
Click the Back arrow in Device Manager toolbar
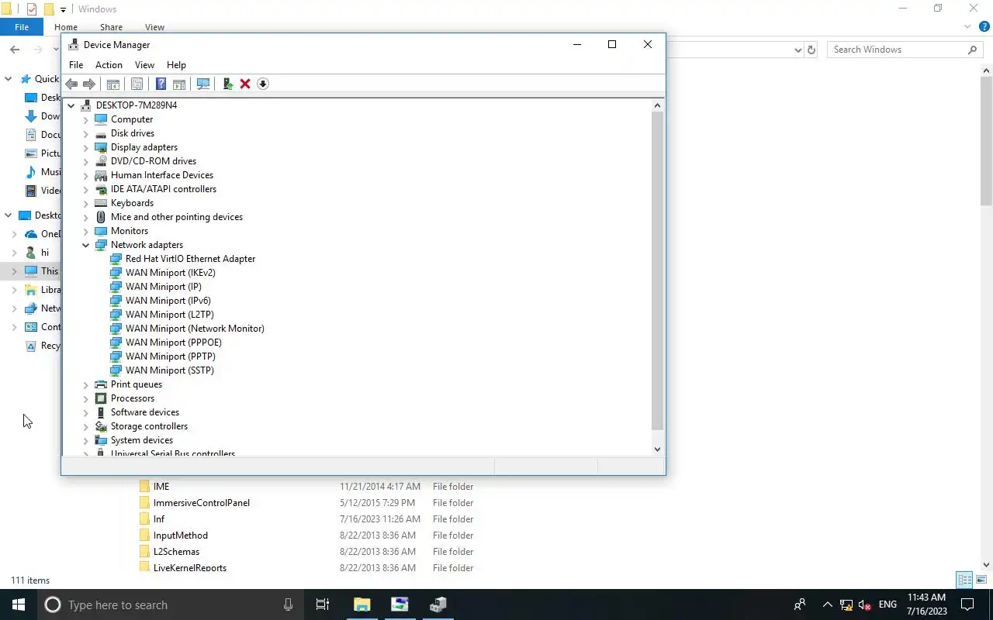coord(71,84)
